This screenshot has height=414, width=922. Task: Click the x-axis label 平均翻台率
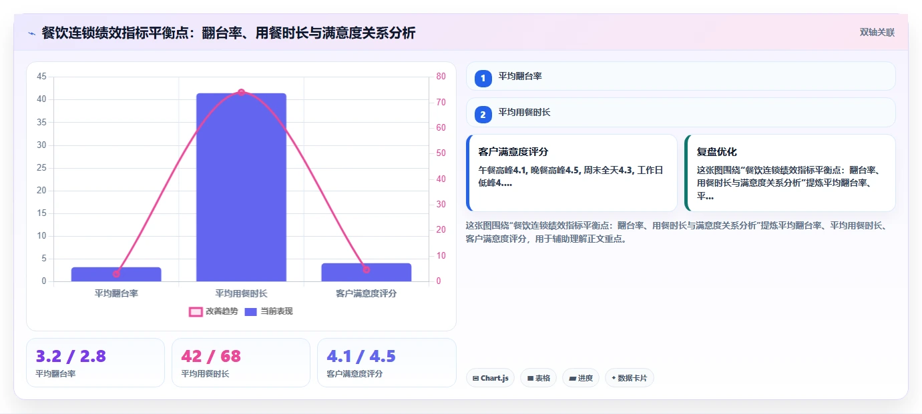[x=116, y=293]
